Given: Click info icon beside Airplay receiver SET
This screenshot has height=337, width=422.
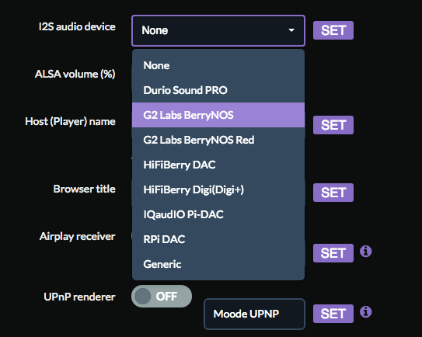Looking at the screenshot, I should [x=365, y=252].
